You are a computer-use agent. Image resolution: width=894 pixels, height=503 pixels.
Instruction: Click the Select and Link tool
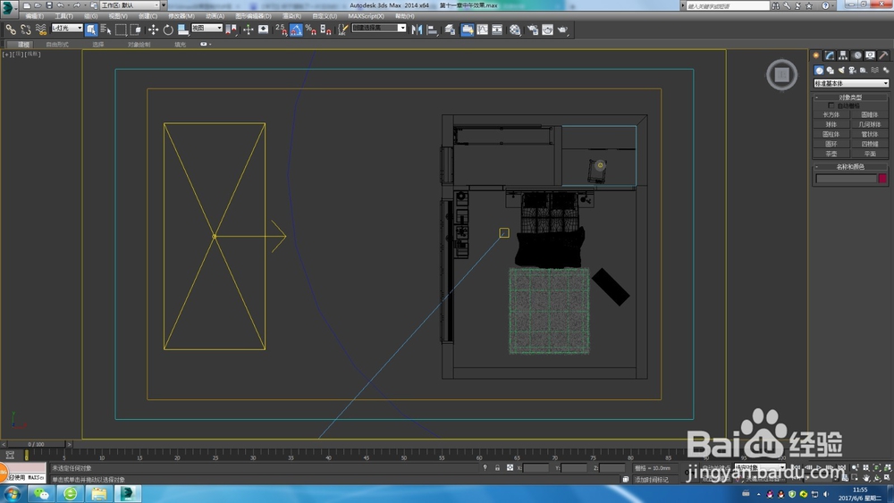pyautogui.click(x=11, y=29)
